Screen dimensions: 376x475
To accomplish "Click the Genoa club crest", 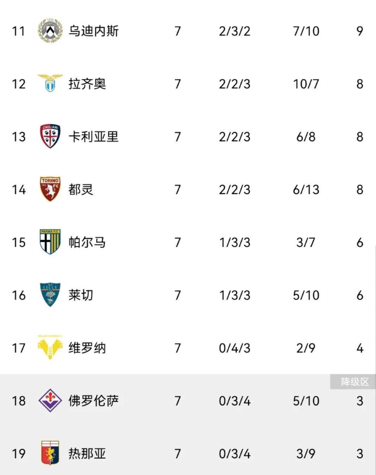I will [50, 453].
